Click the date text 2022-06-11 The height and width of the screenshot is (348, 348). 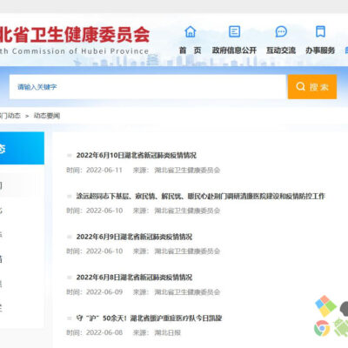pyautogui.click(x=104, y=170)
